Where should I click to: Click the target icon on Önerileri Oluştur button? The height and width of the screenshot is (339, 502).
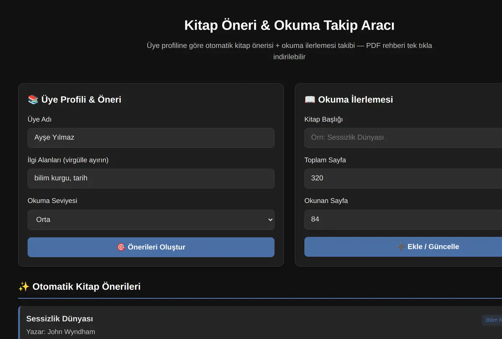[x=121, y=247]
